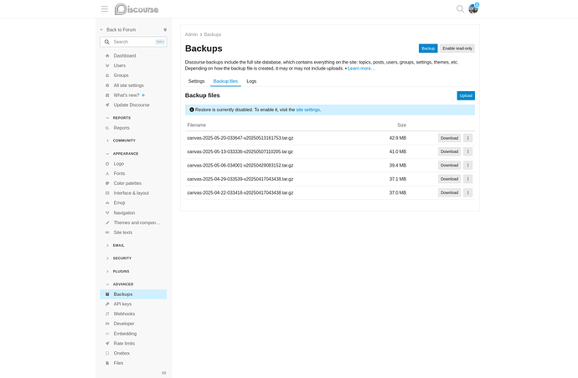This screenshot has width=578, height=378.
Task: Download canvas-2025-05-13 backup file
Action: tap(449, 151)
